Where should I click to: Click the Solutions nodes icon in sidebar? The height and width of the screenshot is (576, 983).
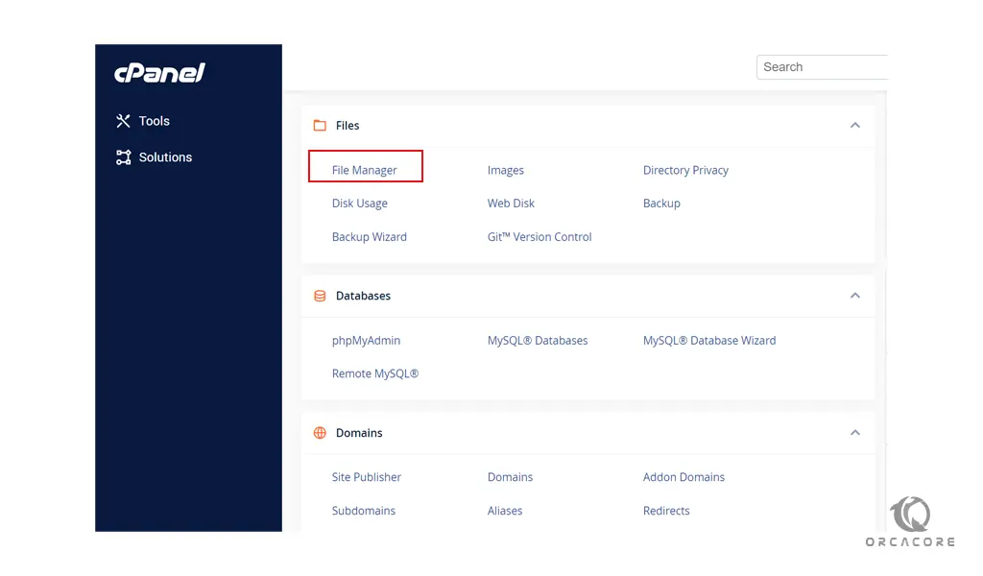[x=124, y=157]
